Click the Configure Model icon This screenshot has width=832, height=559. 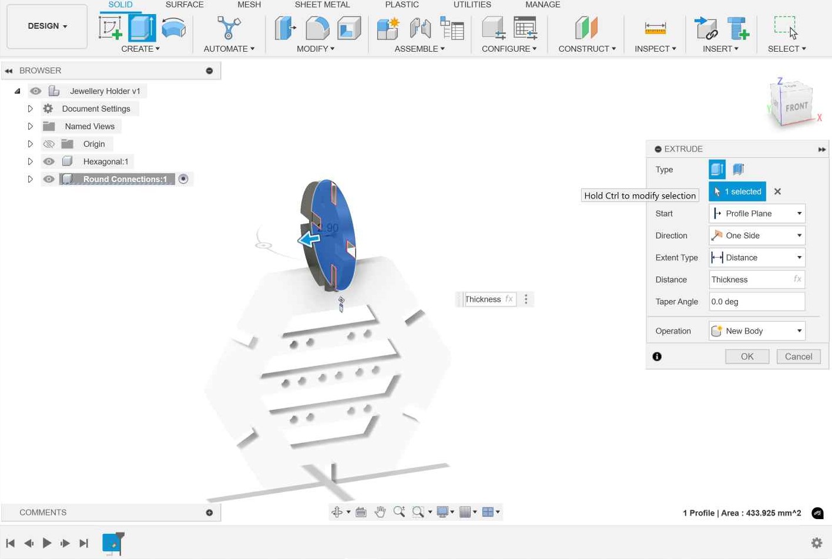(493, 28)
